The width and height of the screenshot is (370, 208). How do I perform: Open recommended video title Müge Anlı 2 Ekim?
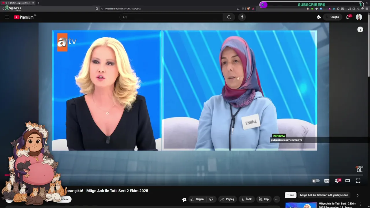click(337, 205)
